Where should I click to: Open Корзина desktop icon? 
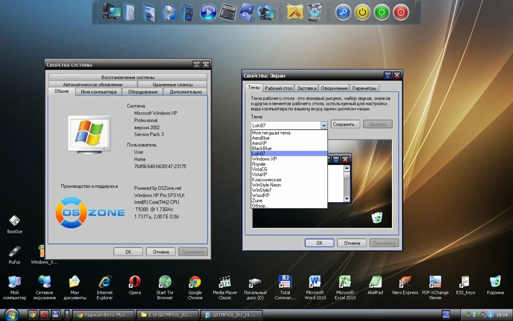click(495, 285)
